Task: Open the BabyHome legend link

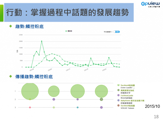Action: coord(132,100)
